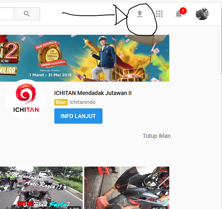
Task: Open the account avatar menu
Action: coord(202,14)
